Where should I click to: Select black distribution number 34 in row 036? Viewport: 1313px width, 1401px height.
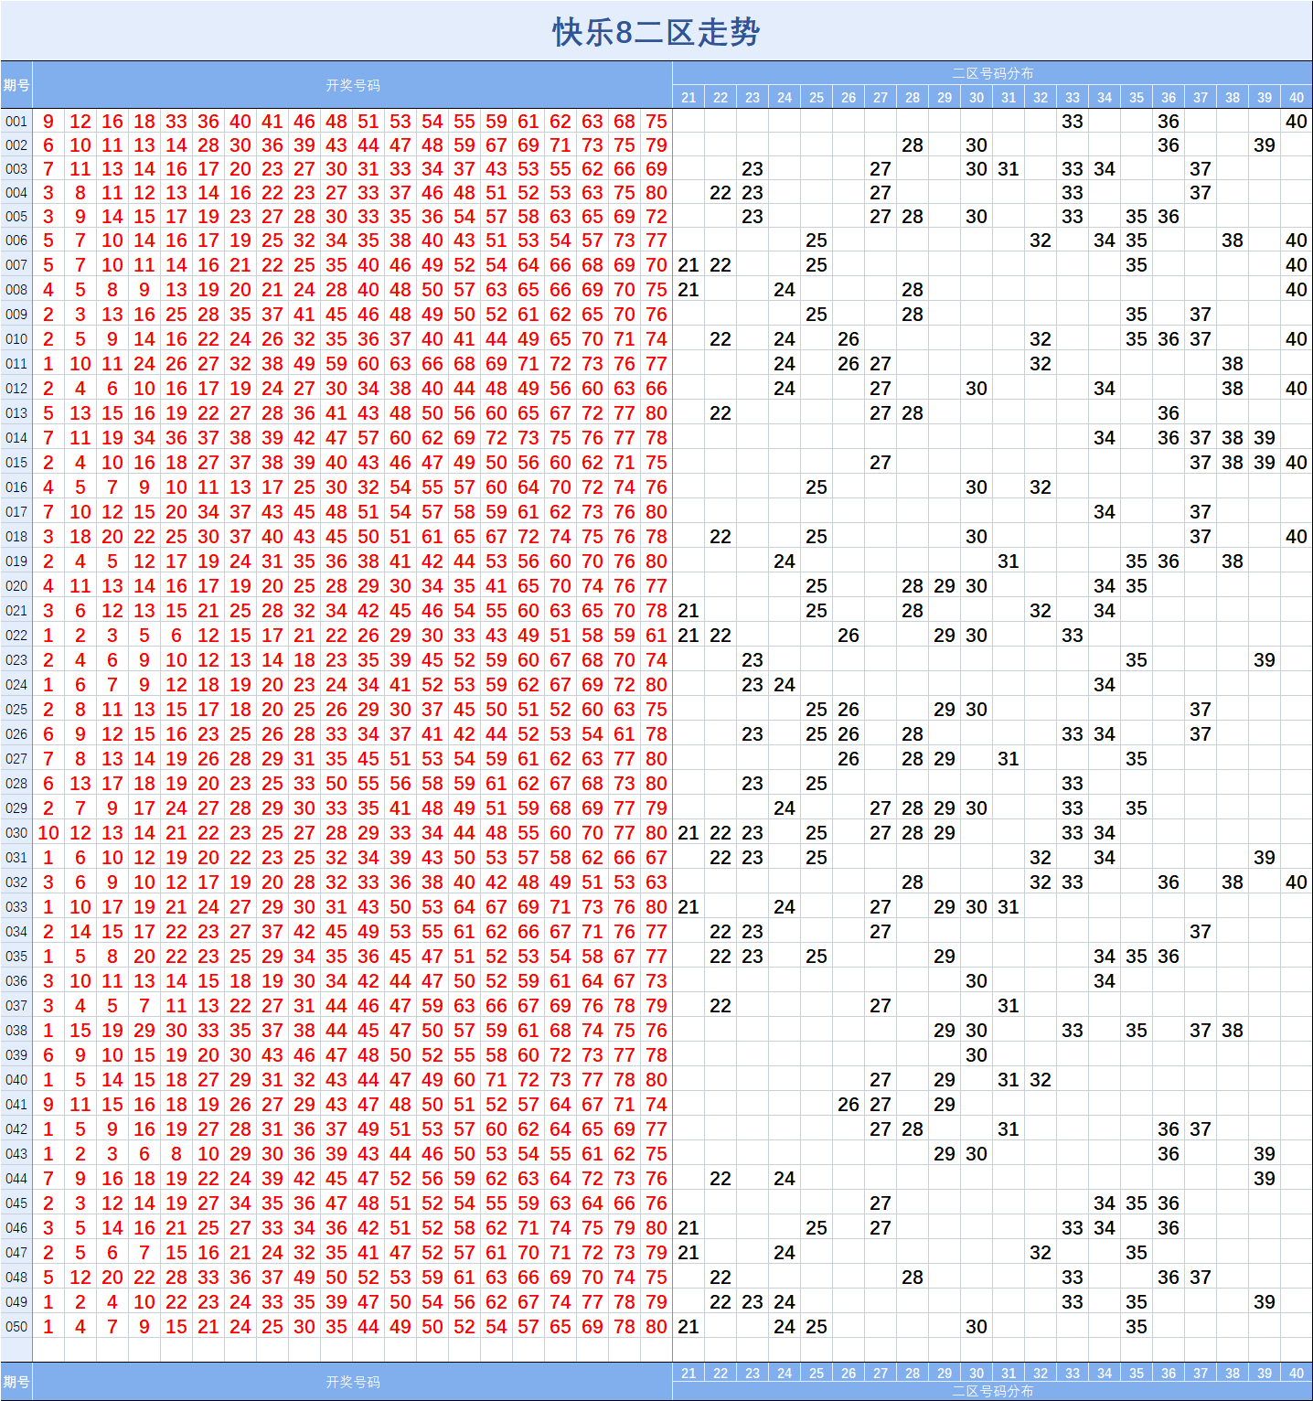(1105, 981)
